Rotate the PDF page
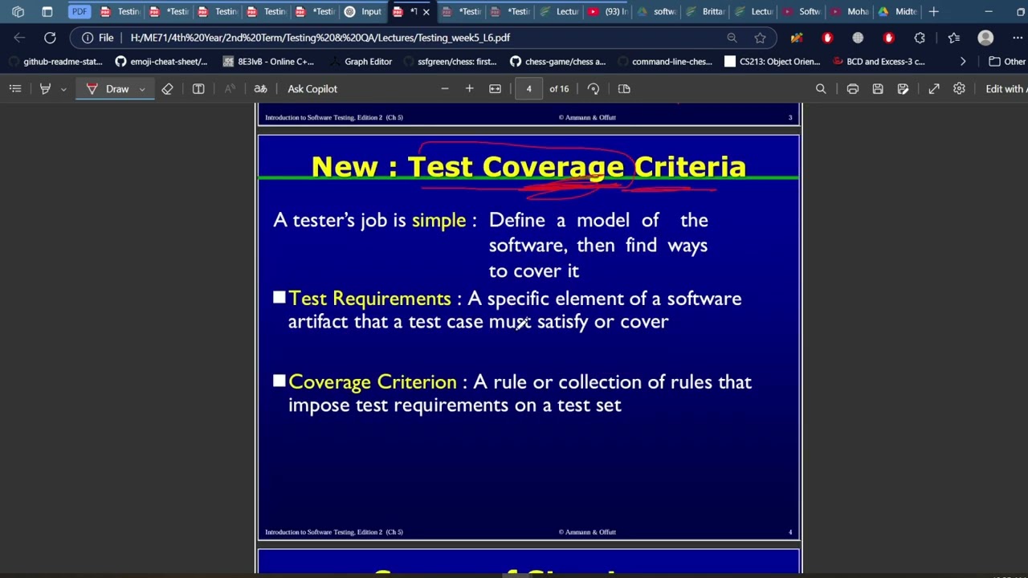The image size is (1028, 578). [x=594, y=89]
